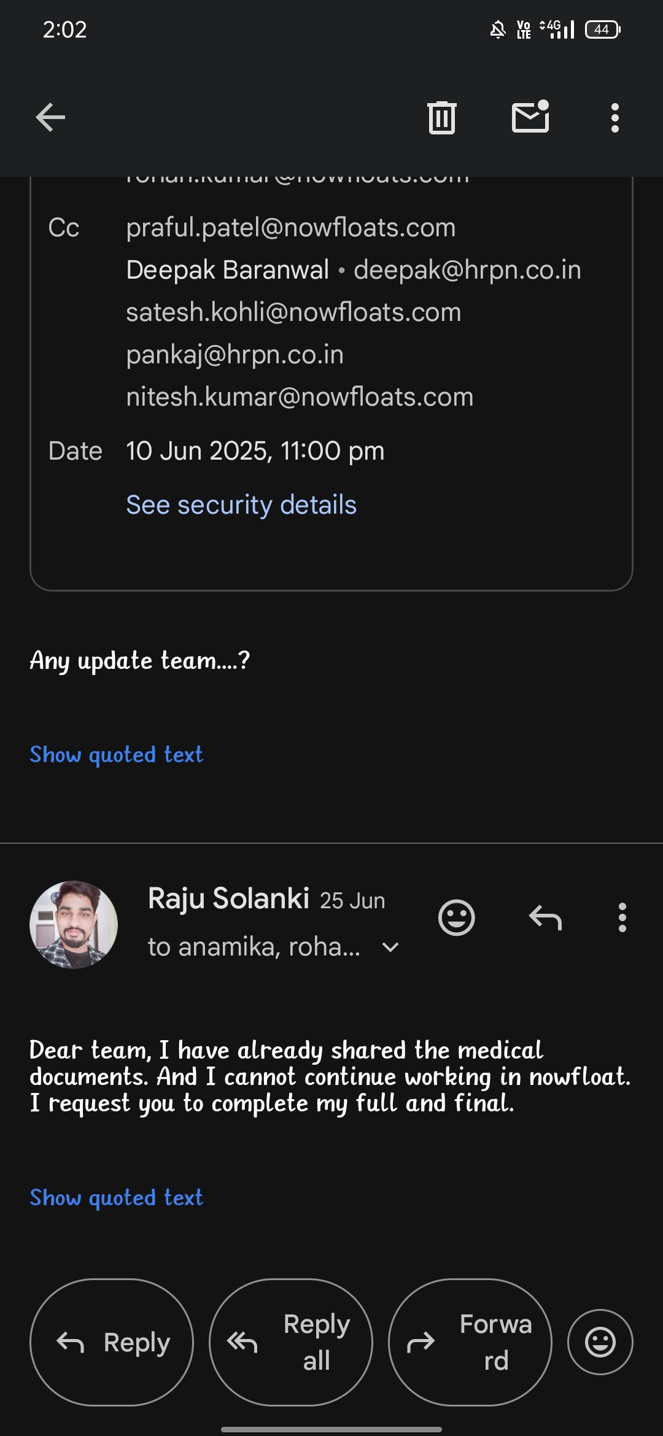663x1436 pixels.
Task: Open top bar three-dot overflow menu
Action: point(615,117)
